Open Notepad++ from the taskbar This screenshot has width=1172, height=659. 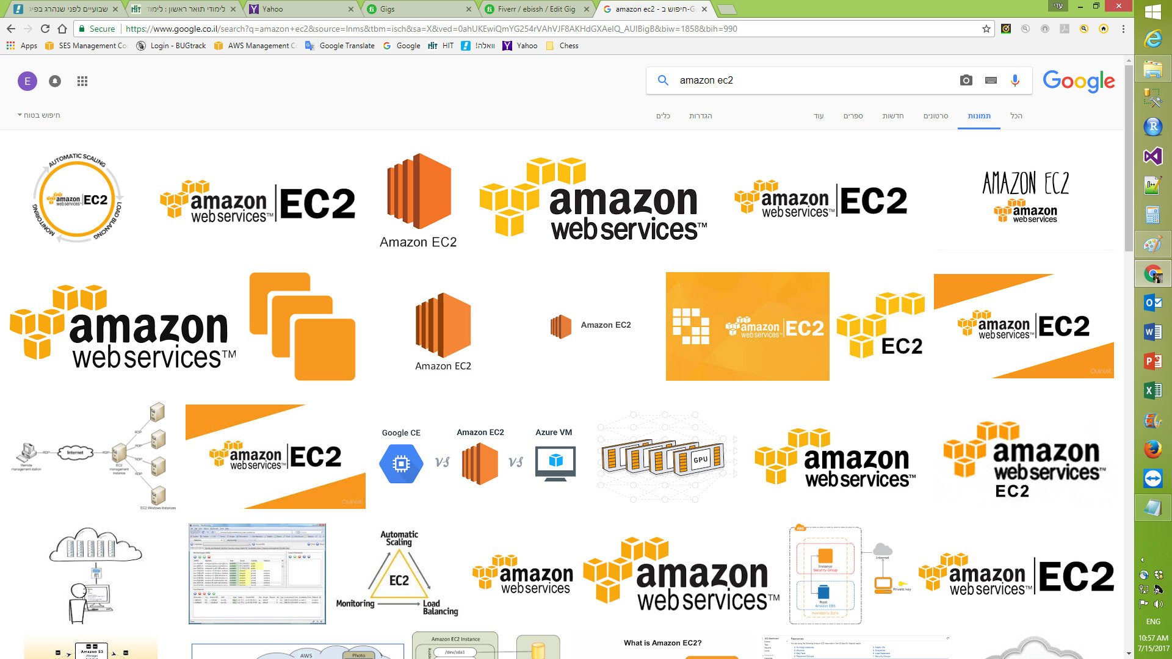pos(1153,185)
